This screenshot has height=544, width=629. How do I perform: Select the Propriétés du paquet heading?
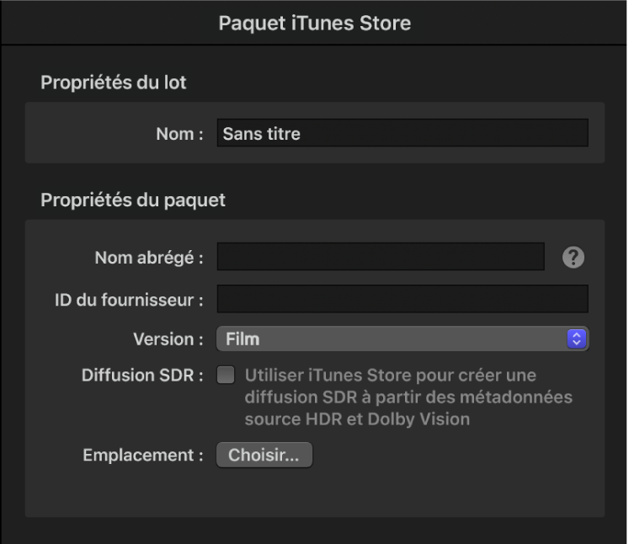tap(133, 200)
